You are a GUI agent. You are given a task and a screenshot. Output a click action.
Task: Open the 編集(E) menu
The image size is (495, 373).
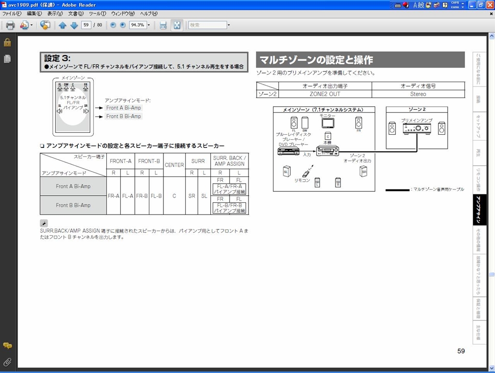pyautogui.click(x=34, y=14)
